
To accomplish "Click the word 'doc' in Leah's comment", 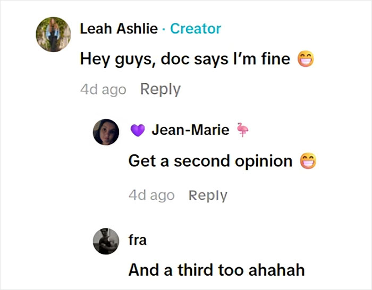I will coord(175,59).
